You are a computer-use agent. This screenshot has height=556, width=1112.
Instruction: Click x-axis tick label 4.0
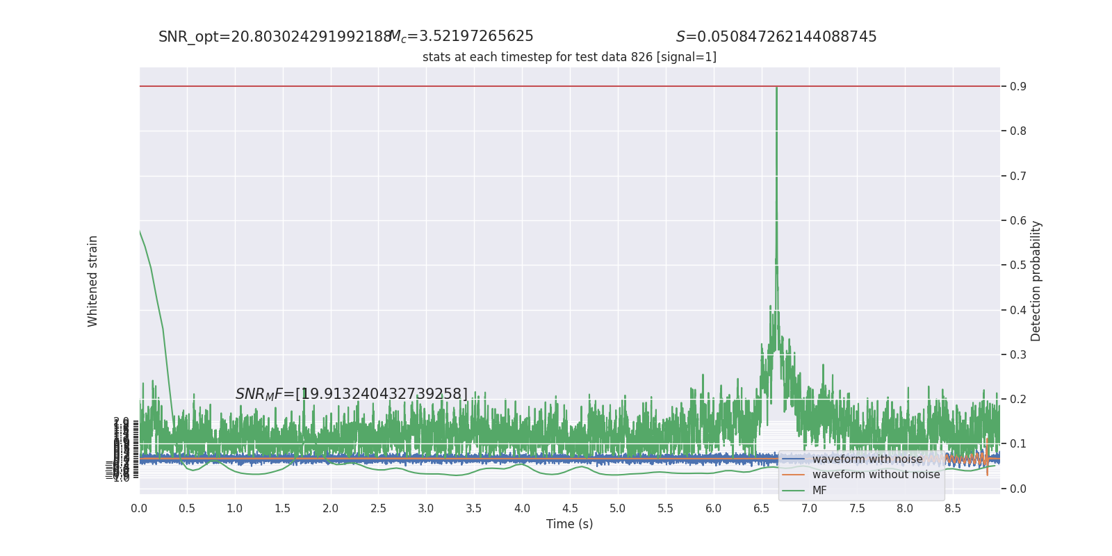(x=522, y=509)
